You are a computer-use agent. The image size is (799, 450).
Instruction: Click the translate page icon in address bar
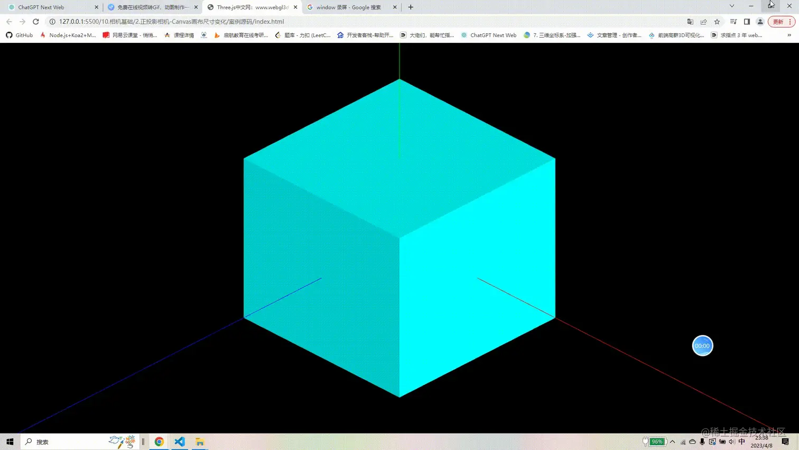pos(690,22)
